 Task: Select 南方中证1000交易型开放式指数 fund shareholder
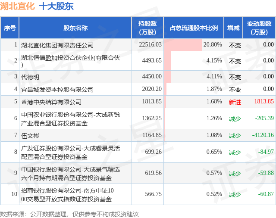[67, 194]
